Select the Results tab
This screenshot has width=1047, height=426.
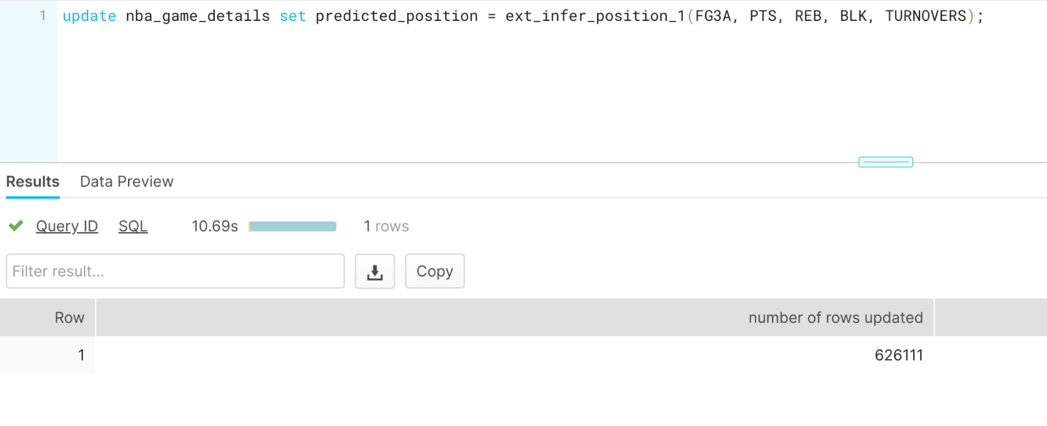[32, 181]
